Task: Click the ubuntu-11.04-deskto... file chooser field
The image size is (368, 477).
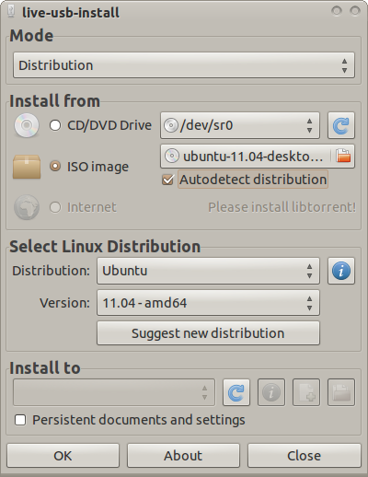Action: [x=258, y=157]
